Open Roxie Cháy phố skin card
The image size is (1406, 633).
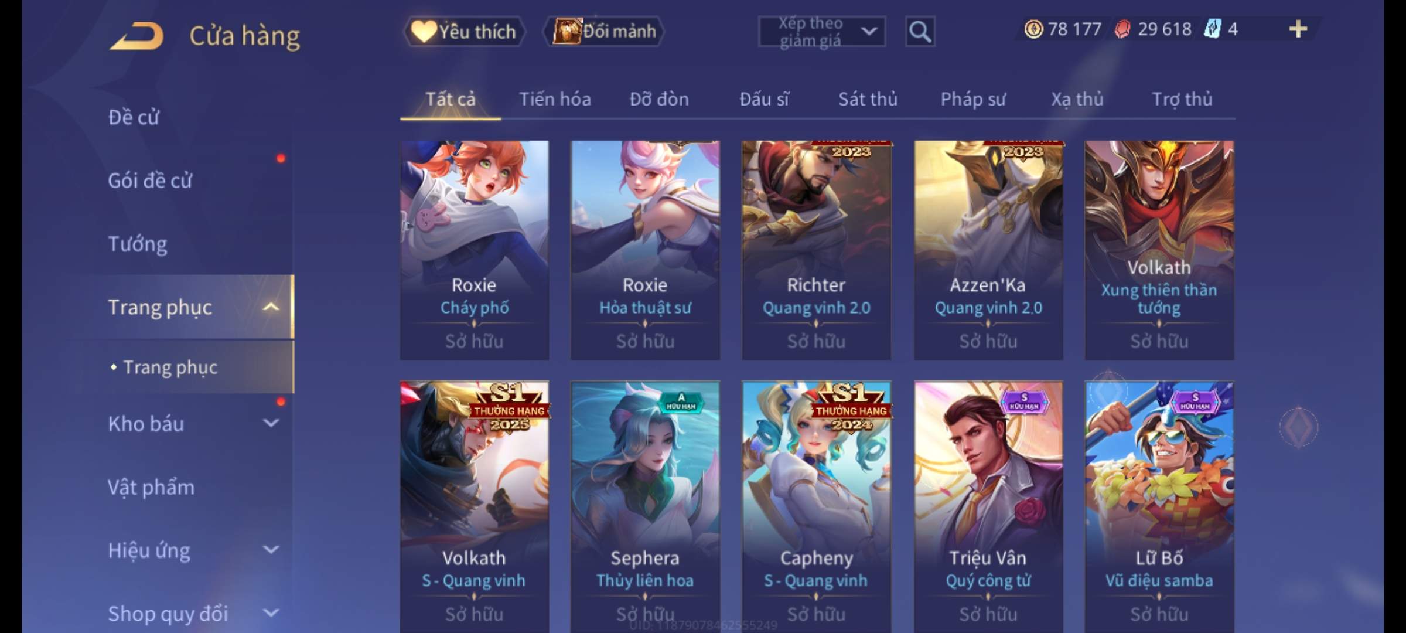click(474, 250)
